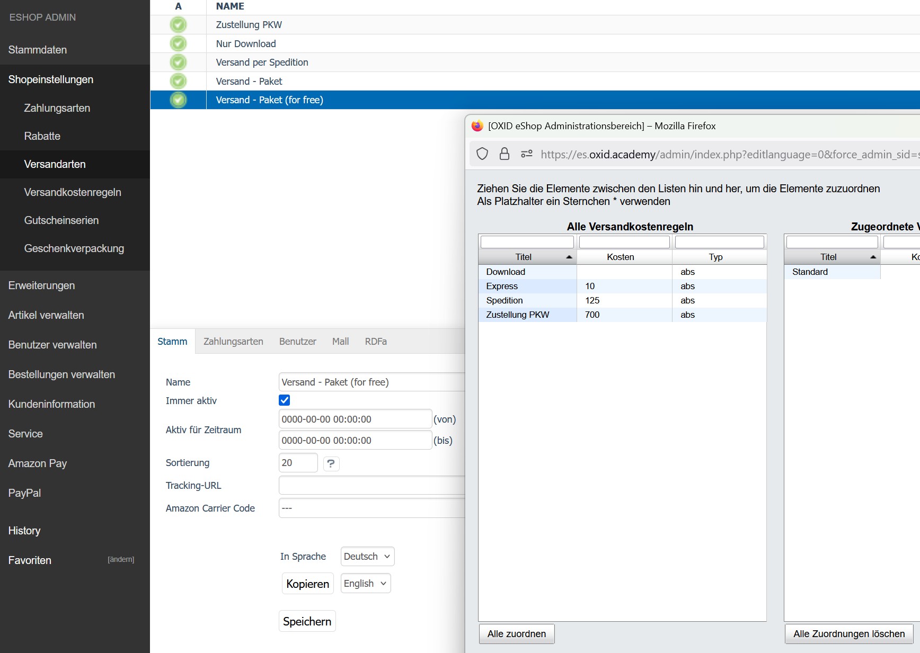Switch to the RDFa tab

(x=376, y=342)
